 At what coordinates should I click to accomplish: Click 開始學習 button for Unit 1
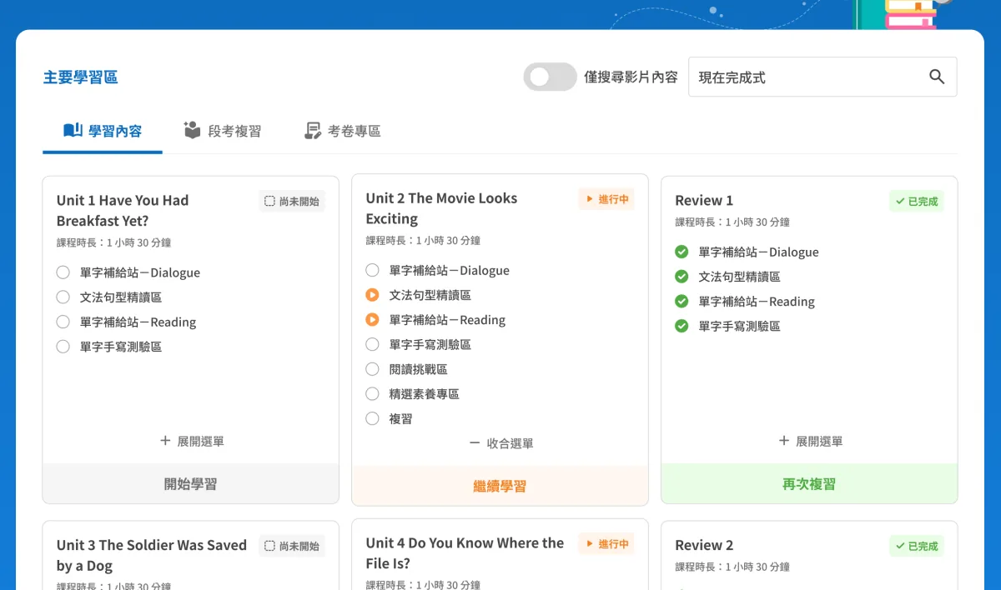pos(191,484)
